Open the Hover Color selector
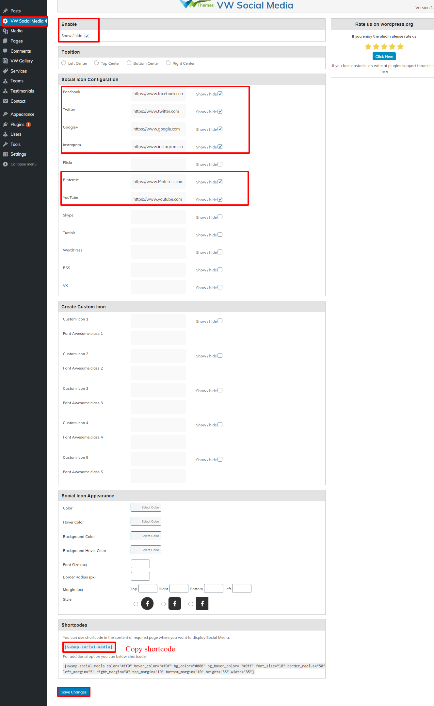Screen dimensions: 434x706 [x=146, y=522]
